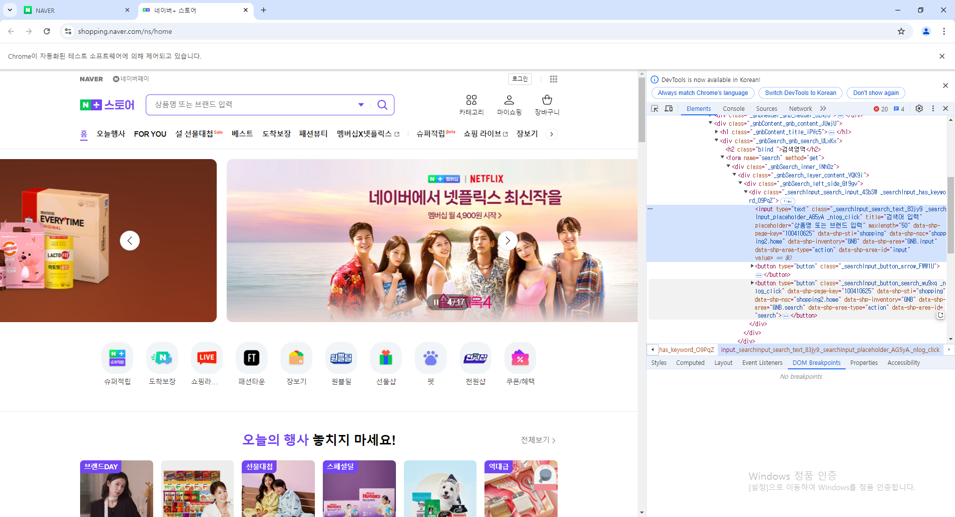Pause the banner slideshow

click(x=436, y=302)
